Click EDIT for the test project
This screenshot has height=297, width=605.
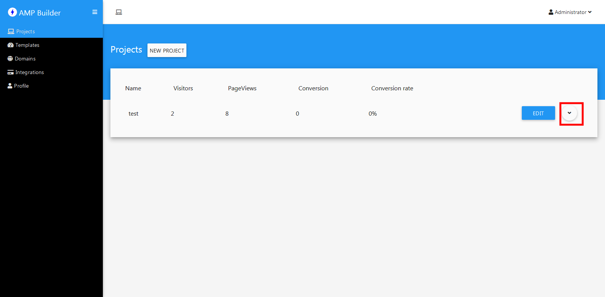tap(538, 113)
